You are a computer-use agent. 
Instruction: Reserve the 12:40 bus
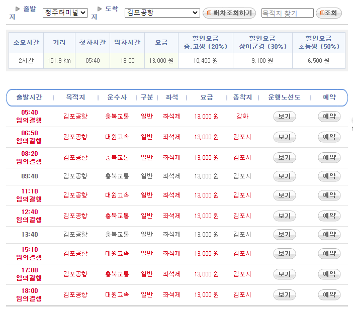pyautogui.click(x=329, y=216)
